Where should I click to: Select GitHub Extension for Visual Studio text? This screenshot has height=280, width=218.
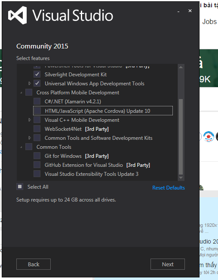point(84,165)
